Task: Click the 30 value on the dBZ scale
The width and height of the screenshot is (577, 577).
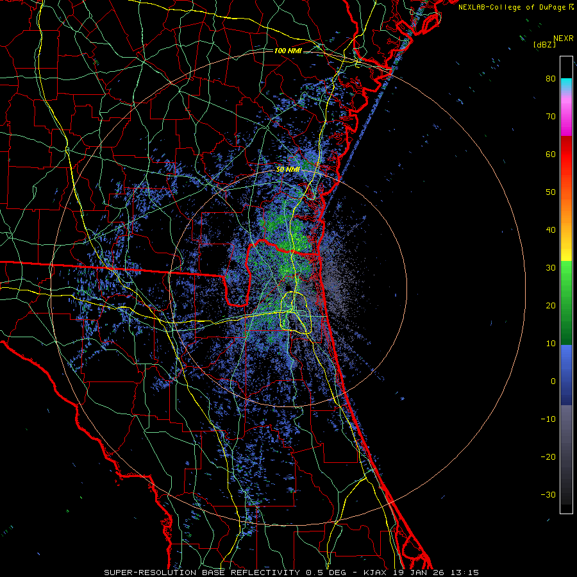Action: pyautogui.click(x=551, y=268)
